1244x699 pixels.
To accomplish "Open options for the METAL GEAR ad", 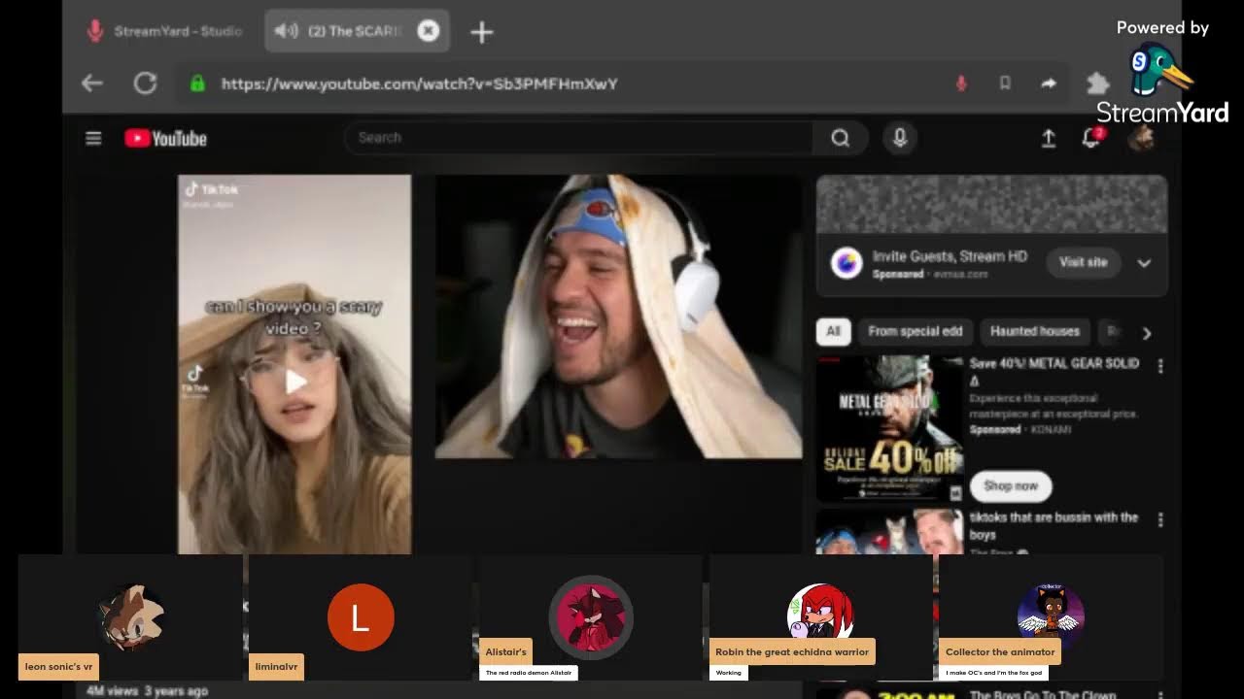I will [1159, 366].
